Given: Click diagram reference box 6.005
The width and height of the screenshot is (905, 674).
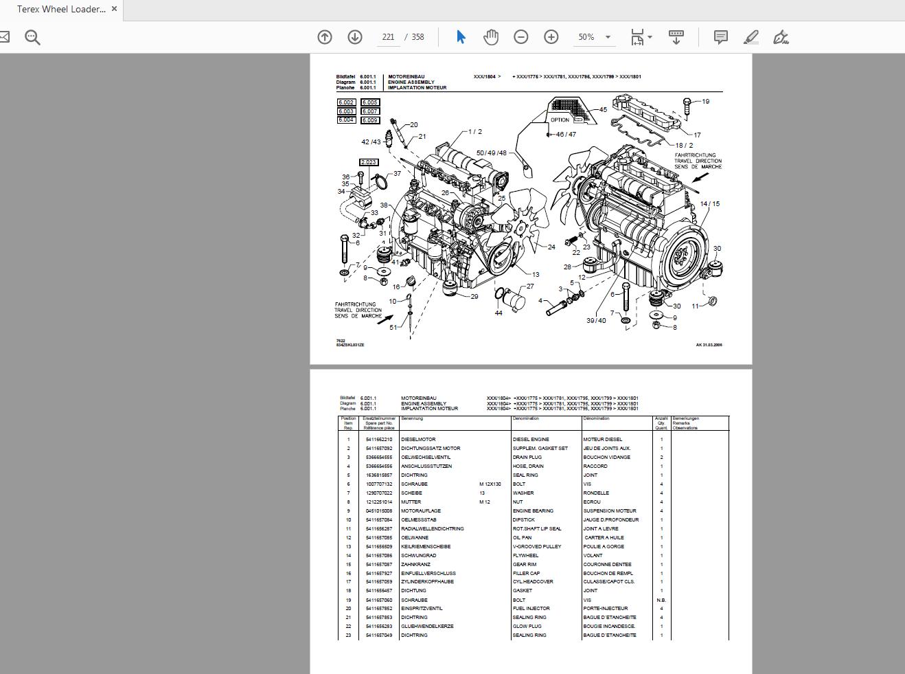Looking at the screenshot, I should pyautogui.click(x=370, y=102).
